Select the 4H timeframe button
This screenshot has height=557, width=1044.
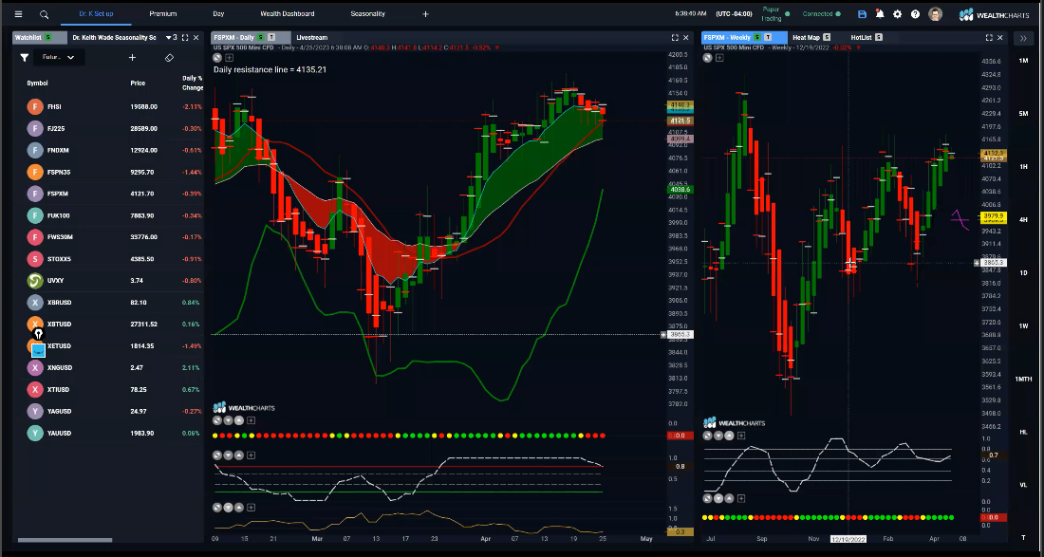coord(1023,219)
